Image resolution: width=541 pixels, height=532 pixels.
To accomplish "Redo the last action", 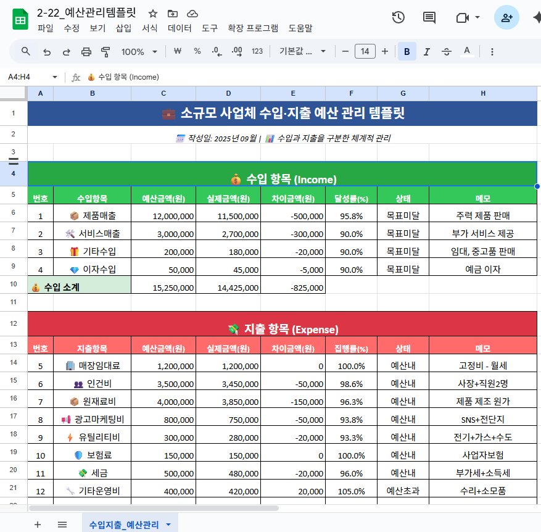I will pyautogui.click(x=66, y=52).
